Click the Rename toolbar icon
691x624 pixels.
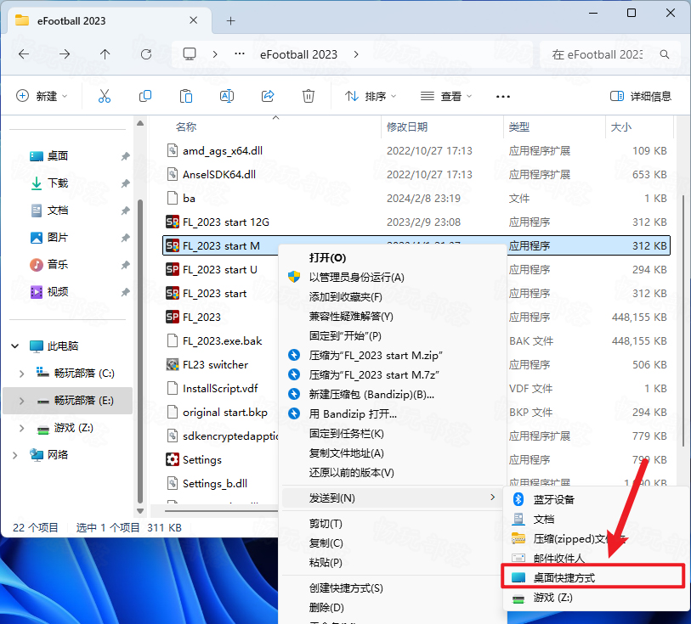(227, 96)
